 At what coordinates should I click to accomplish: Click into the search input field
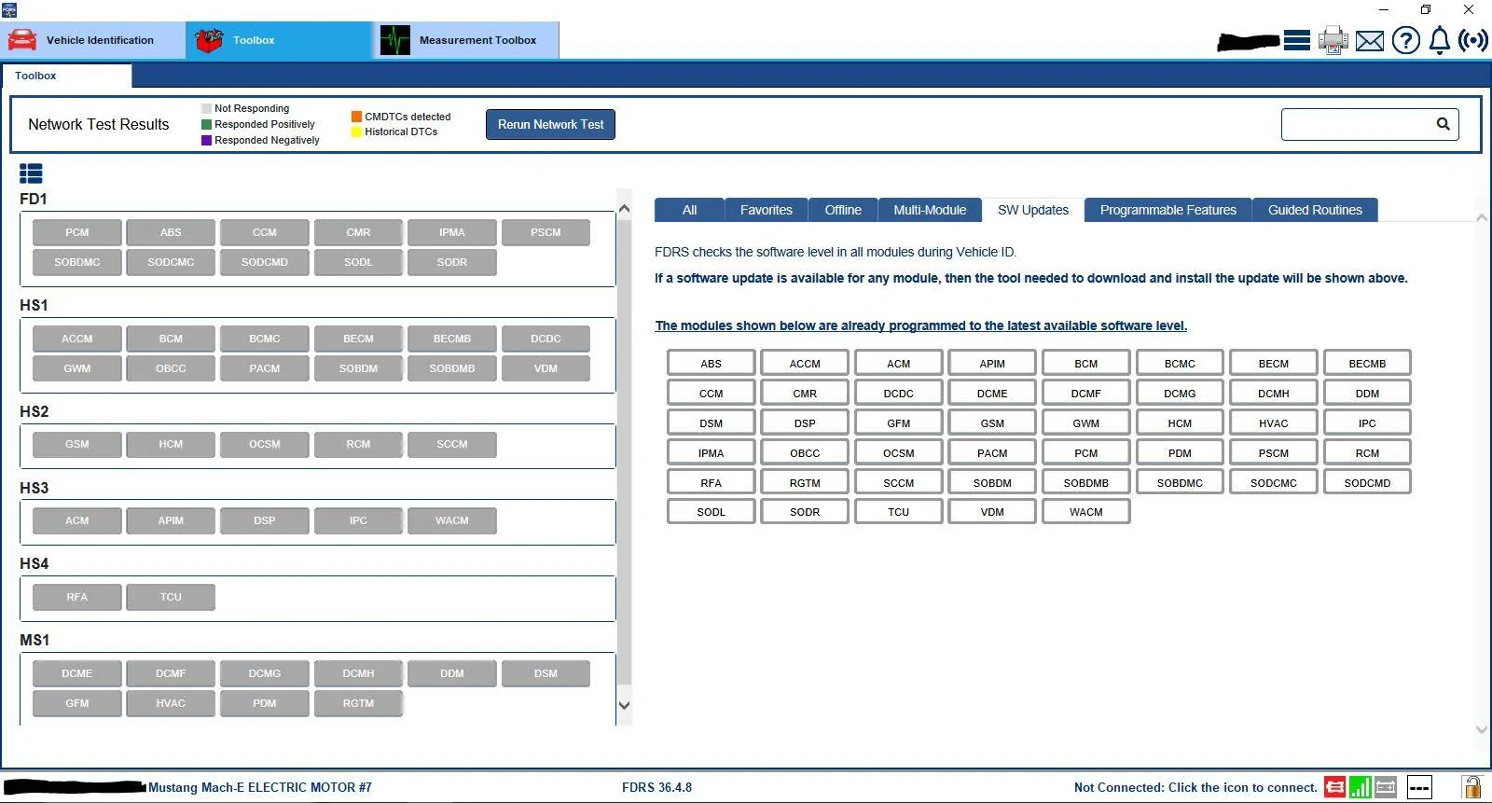point(1357,124)
